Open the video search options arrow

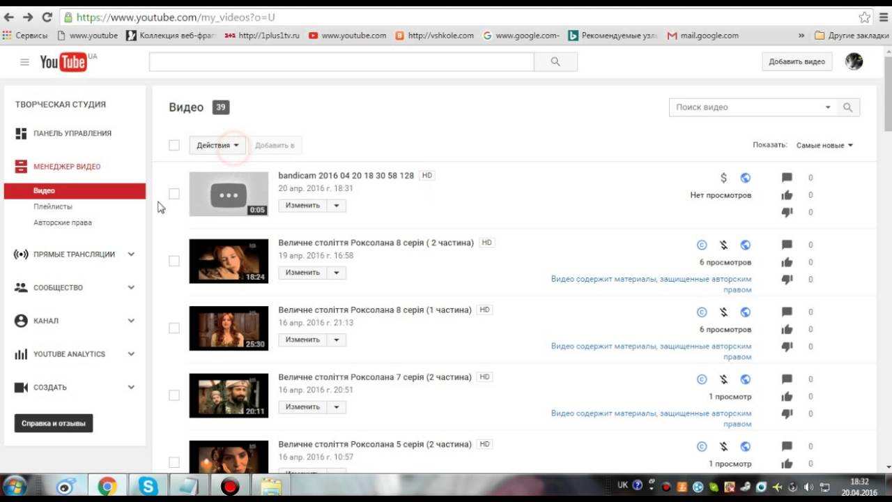pyautogui.click(x=828, y=107)
